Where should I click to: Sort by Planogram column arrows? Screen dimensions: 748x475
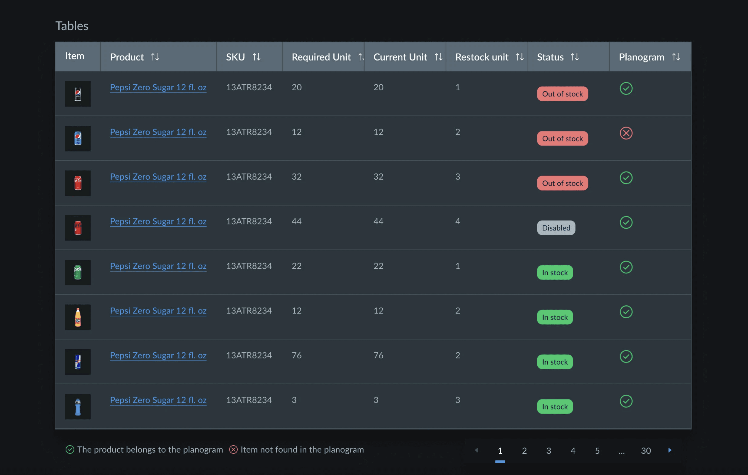tap(676, 57)
